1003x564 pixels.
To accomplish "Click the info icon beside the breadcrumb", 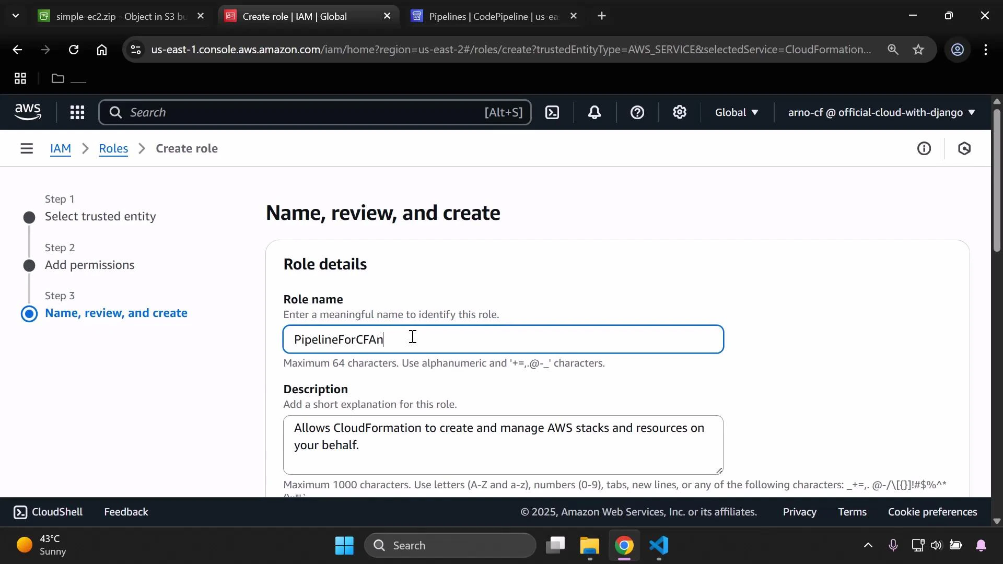I will click(x=924, y=148).
